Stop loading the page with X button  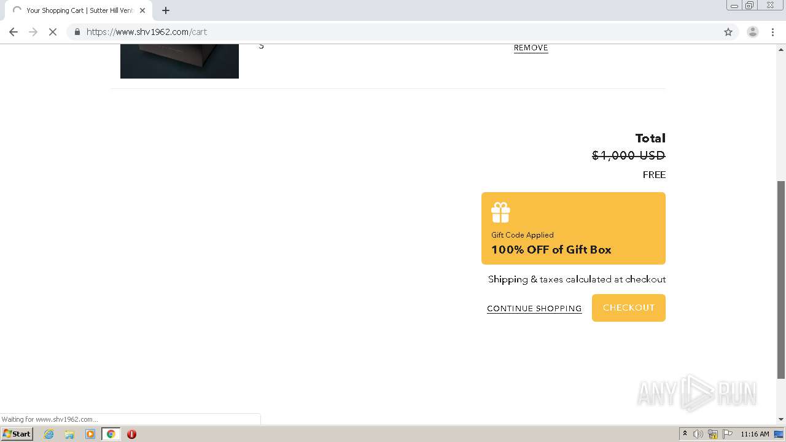[x=53, y=32]
